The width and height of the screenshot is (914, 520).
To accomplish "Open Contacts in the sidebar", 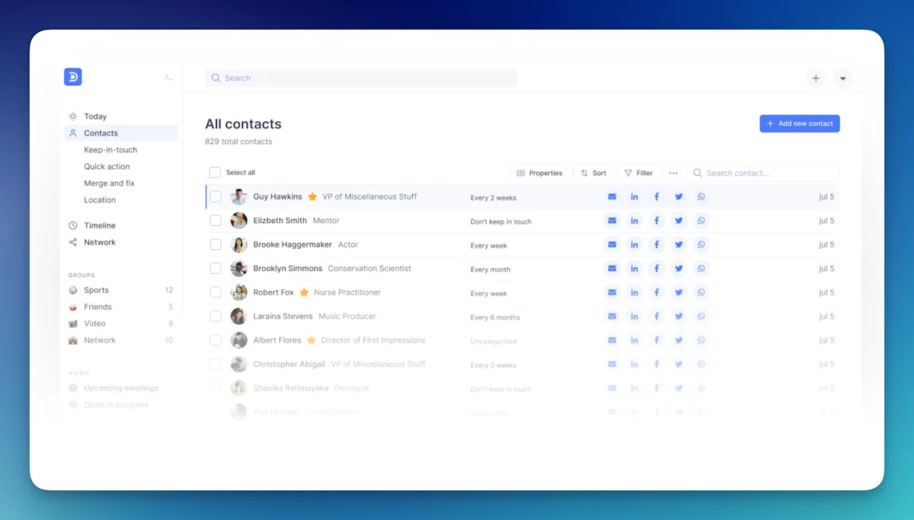I will (x=121, y=133).
